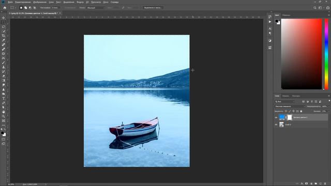331x186 pixels.
Task: Open the Выделение menu
Action: 69,2
